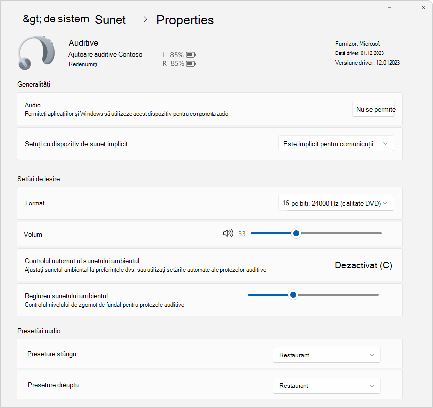433x408 pixels.
Task: Click the ambient sound adjustment slider thumb
Action: 293,295
